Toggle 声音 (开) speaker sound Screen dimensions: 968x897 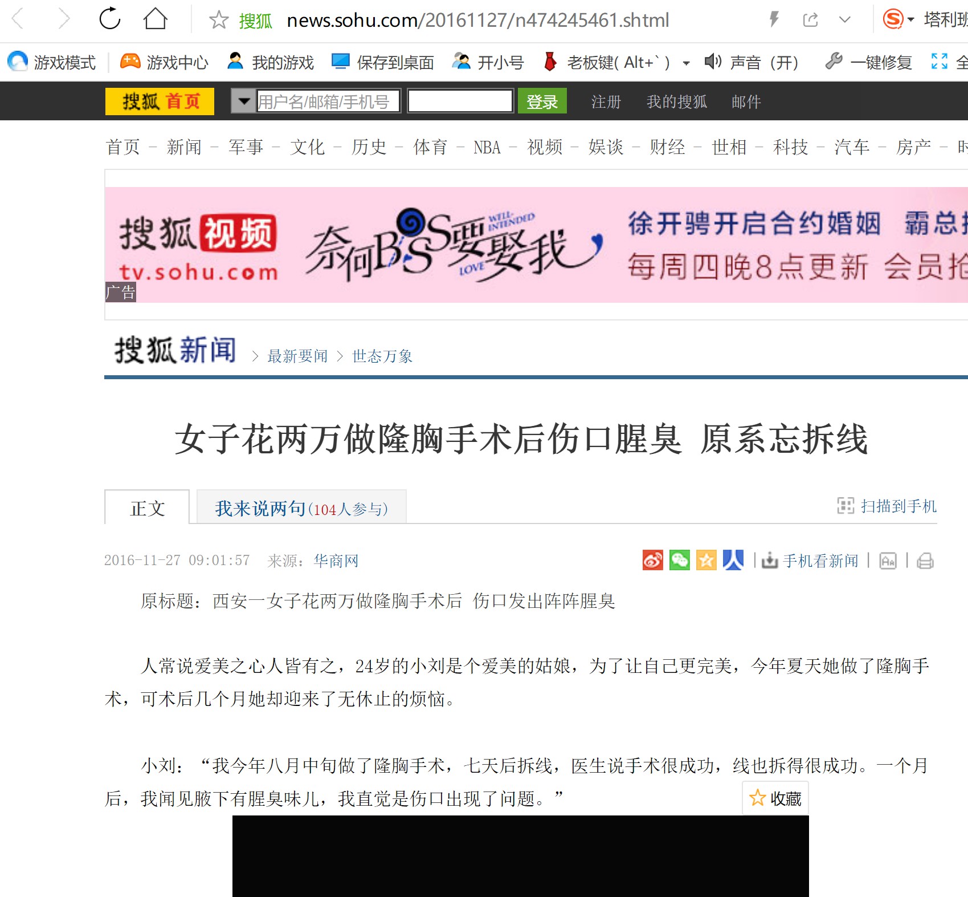[751, 62]
